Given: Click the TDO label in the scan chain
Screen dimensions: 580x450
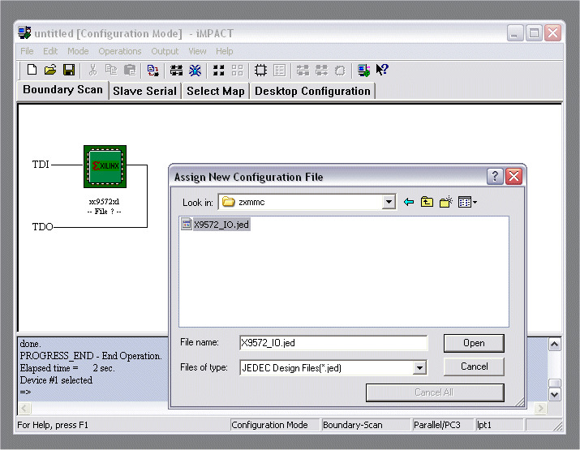Looking at the screenshot, I should pyautogui.click(x=42, y=227).
